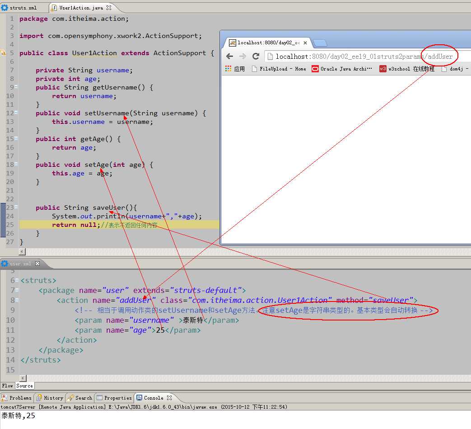Open the w3school 在线教程 bookmark
Viewport: 471px width, 429px height.
[x=407, y=69]
